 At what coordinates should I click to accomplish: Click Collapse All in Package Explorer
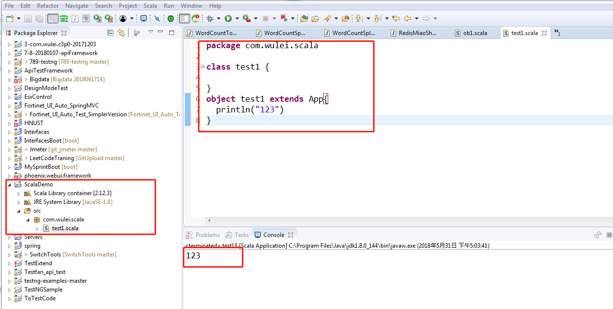click(x=111, y=33)
